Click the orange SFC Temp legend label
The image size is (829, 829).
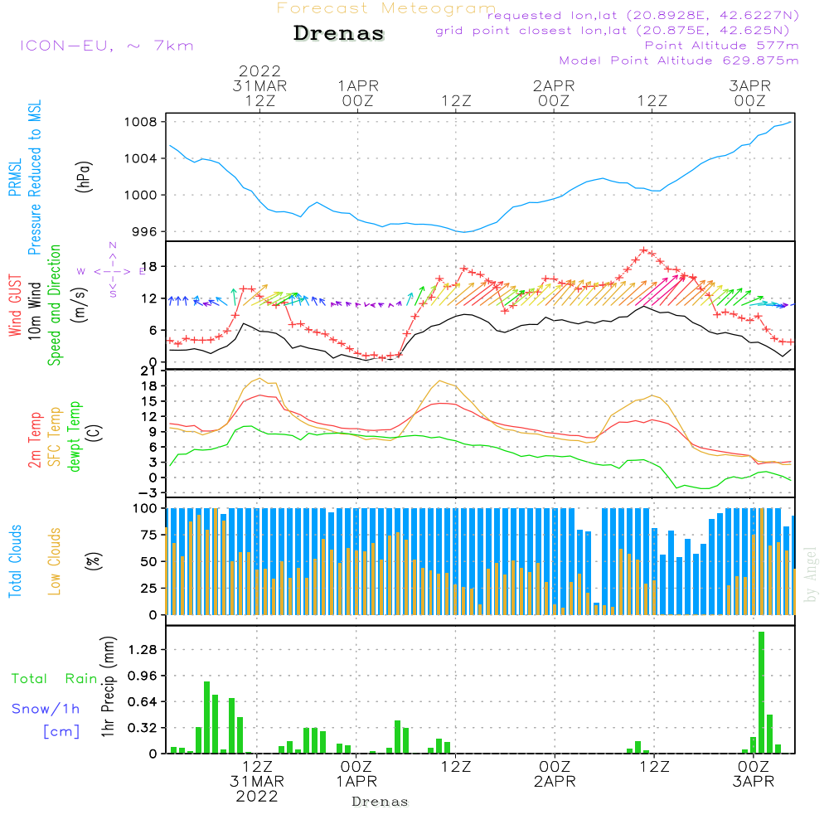pos(56,437)
